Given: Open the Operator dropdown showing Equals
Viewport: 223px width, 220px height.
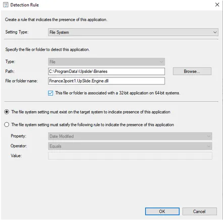Looking at the screenshot, I should [x=130, y=146].
